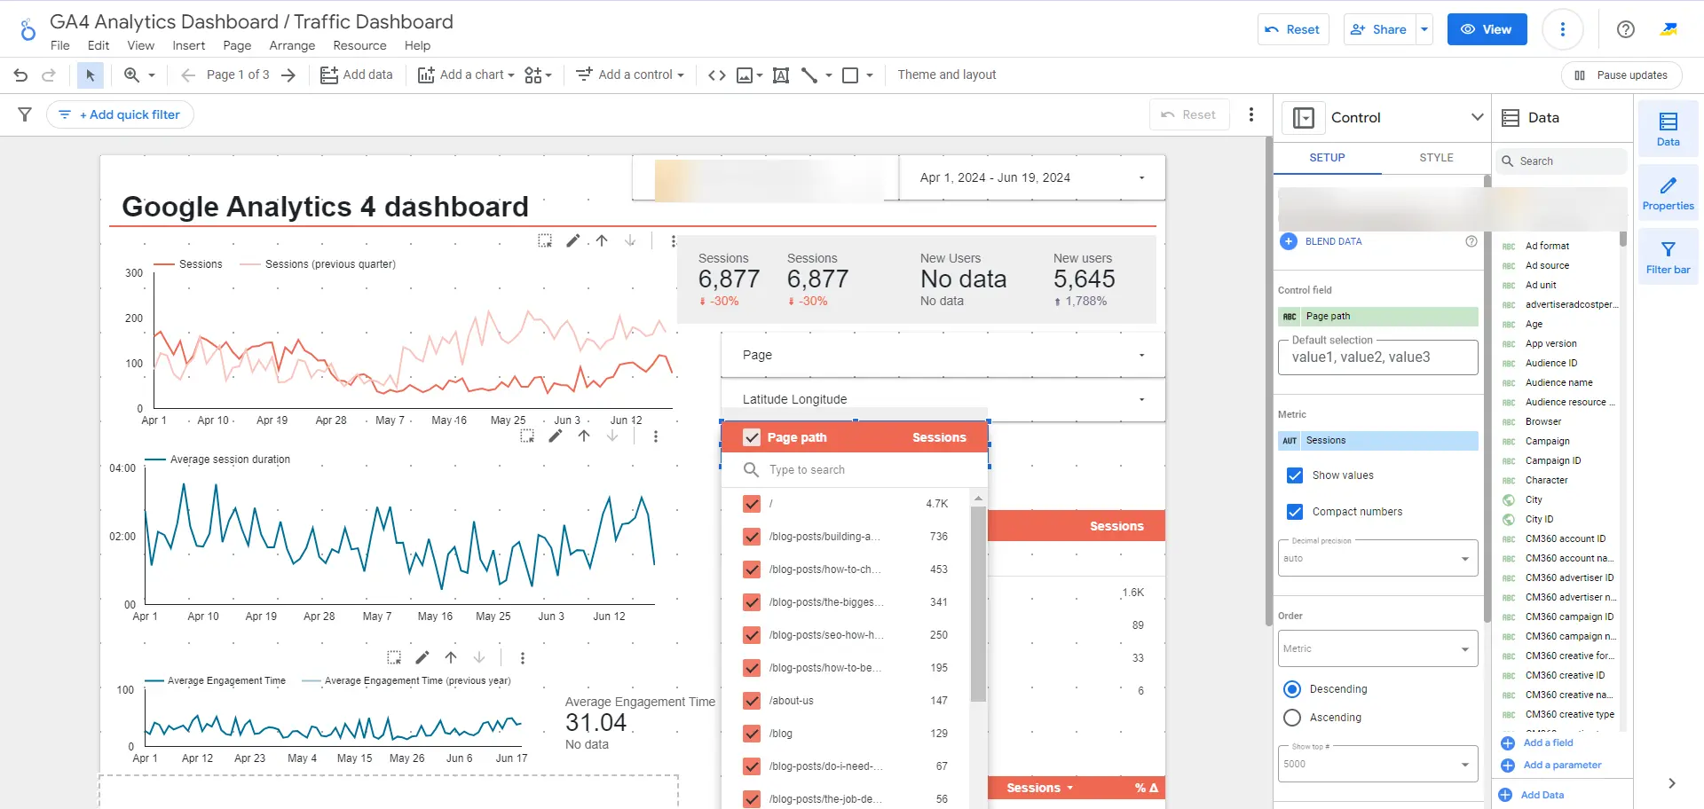Image resolution: width=1704 pixels, height=809 pixels.
Task: Insert an image from toolbar
Action: (x=745, y=75)
